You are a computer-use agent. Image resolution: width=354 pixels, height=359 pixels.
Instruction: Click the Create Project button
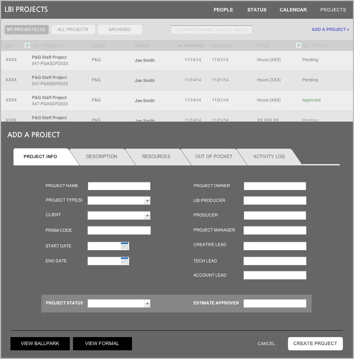[315, 343]
